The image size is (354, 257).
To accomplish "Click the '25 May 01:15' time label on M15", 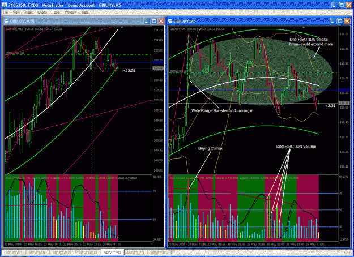I will tap(113, 245).
